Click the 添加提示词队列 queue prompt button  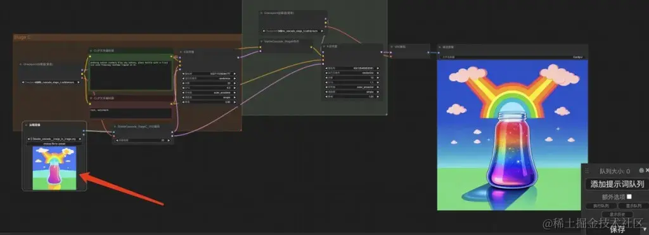point(617,184)
